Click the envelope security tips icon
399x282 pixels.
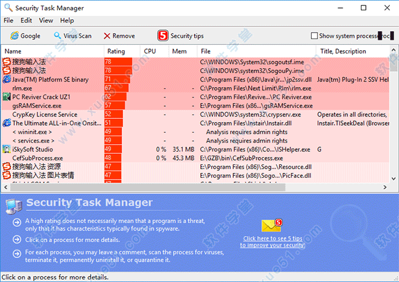pos(272,225)
